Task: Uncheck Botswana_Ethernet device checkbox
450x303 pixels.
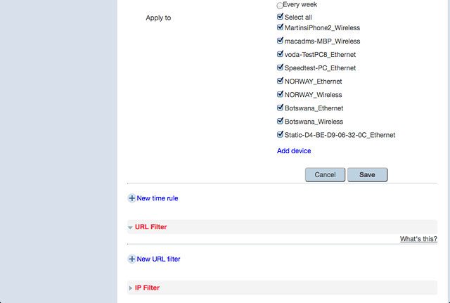Action: point(280,108)
